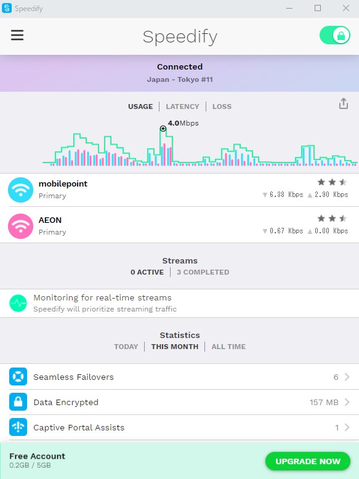Expand Data Encrypted details chevron
Viewport: 359px width, 479px height.
click(x=347, y=402)
